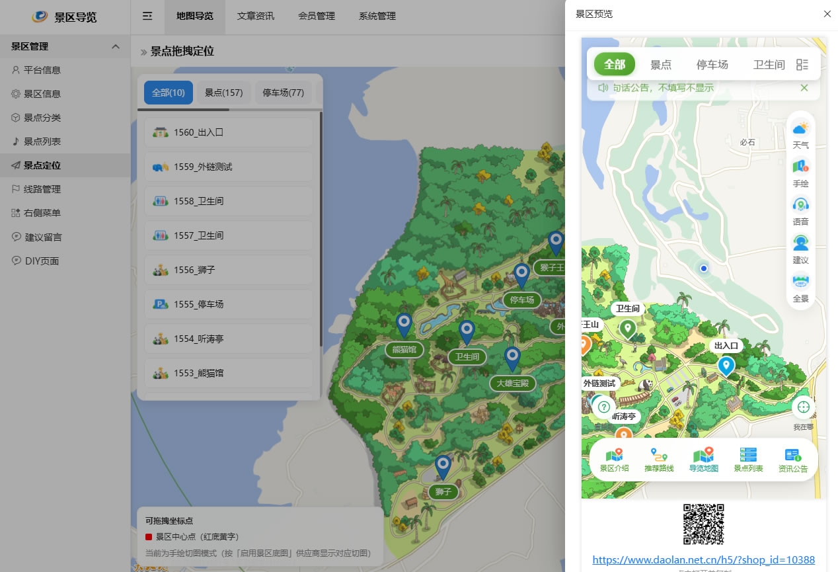This screenshot has width=838, height=572.
Task: Open 推荐路线 in preview bottom bar
Action: click(x=659, y=460)
